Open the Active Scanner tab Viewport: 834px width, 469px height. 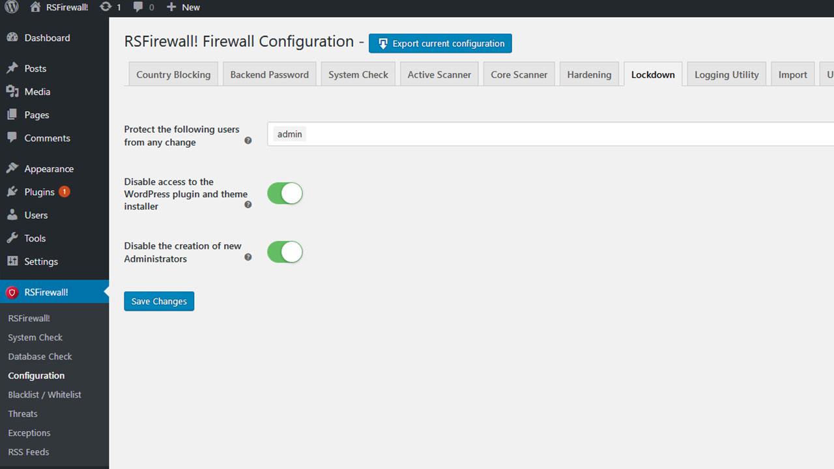[439, 74]
